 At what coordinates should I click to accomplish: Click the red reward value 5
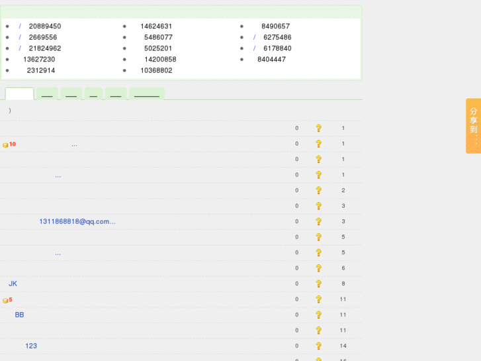click(11, 299)
